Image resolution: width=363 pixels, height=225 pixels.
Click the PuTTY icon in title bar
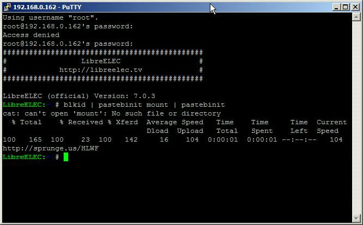tap(8, 7)
